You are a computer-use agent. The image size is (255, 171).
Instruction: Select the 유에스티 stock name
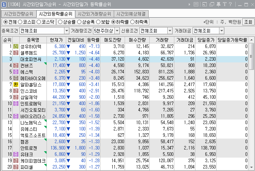pos(29,129)
